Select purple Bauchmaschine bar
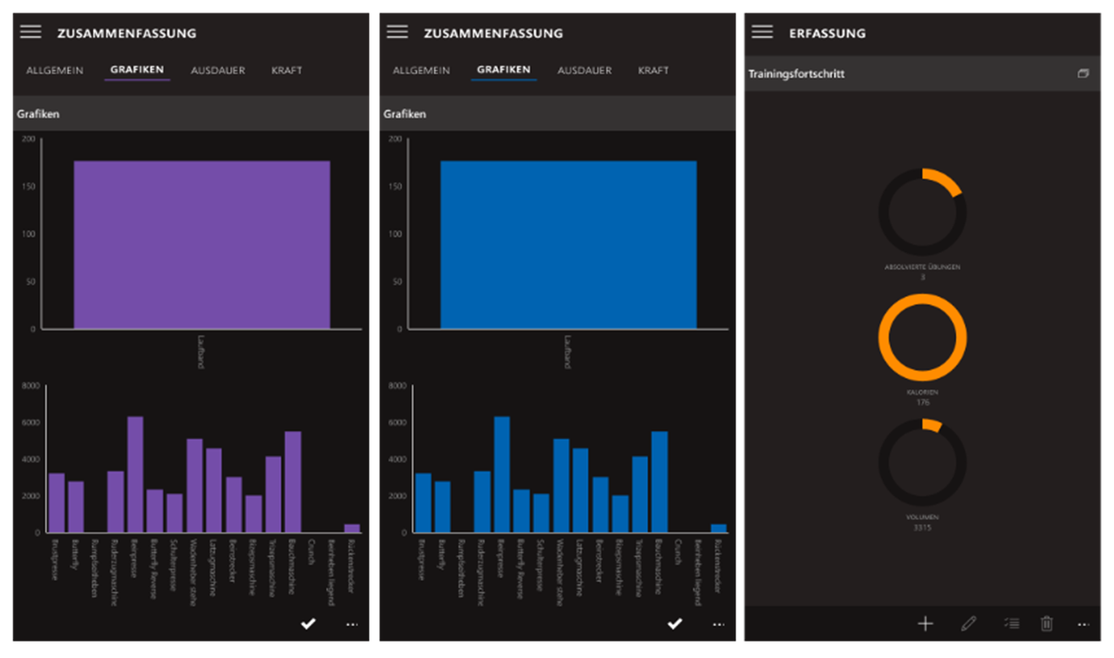 (x=293, y=482)
